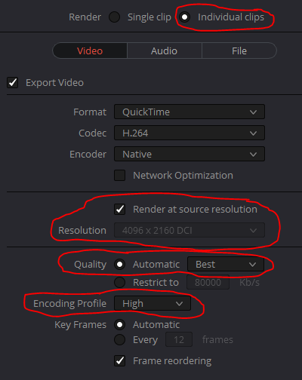This screenshot has height=380, width=302.
Task: Click the 80000 Kb/s bitrate field
Action: [208, 283]
